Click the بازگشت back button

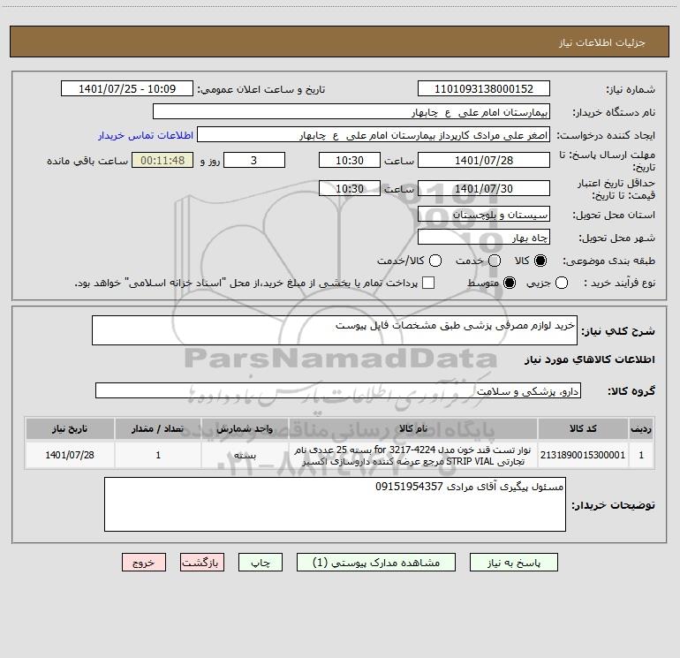(202, 562)
